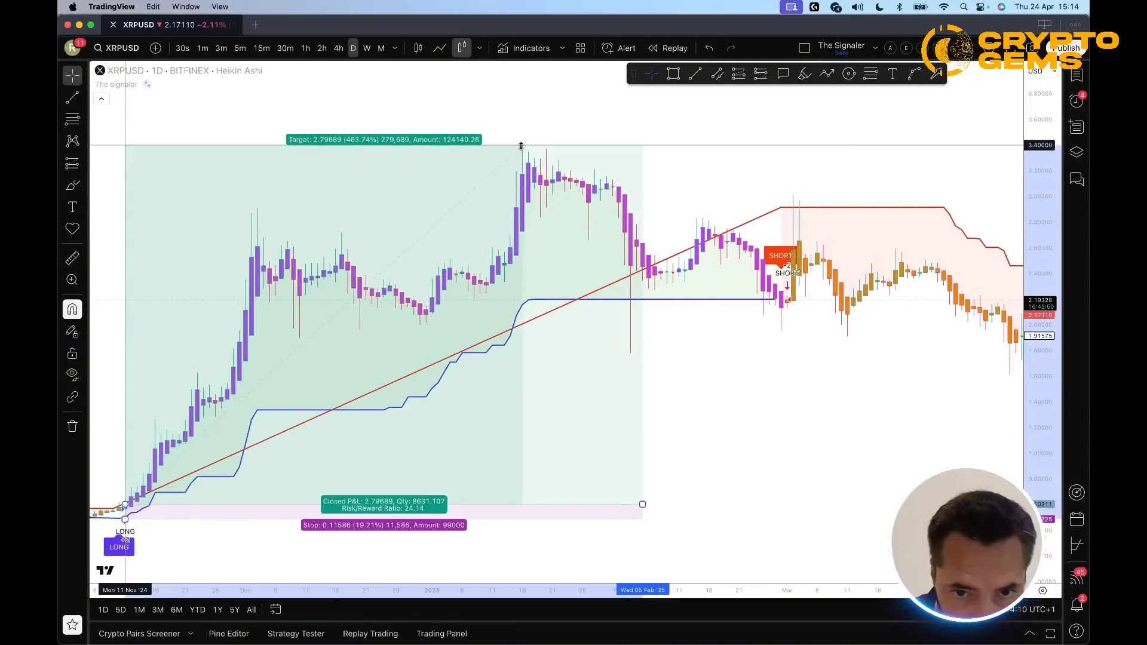
Task: Open the layout setup grid icon
Action: 580,48
